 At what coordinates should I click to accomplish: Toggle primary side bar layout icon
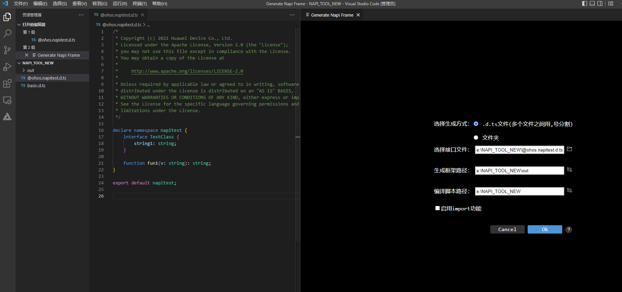pos(585,3)
